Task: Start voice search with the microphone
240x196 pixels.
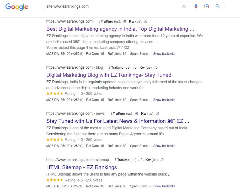Action: click(196, 6)
